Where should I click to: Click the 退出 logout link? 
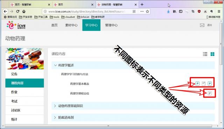point(209,25)
